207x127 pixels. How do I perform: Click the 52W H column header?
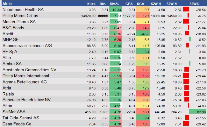pos(156,4)
